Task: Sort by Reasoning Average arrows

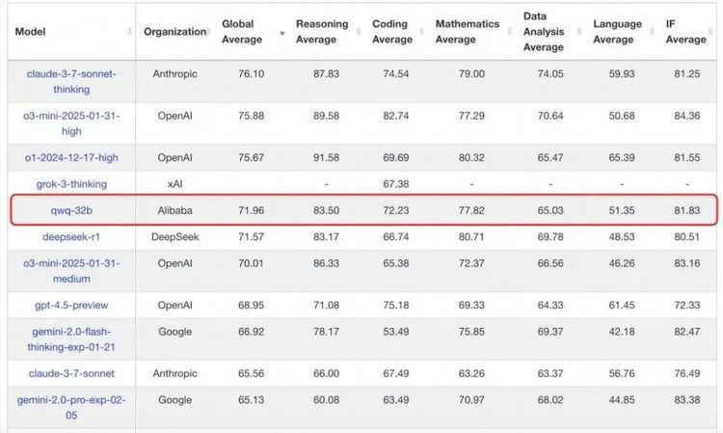Action: point(359,32)
